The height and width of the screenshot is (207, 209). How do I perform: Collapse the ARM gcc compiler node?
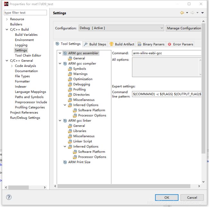tap(60, 63)
